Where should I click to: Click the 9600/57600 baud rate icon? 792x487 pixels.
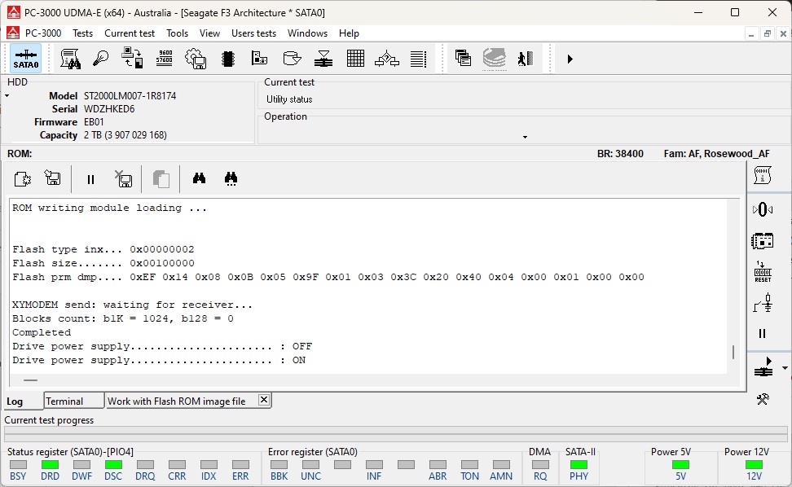coord(164,59)
